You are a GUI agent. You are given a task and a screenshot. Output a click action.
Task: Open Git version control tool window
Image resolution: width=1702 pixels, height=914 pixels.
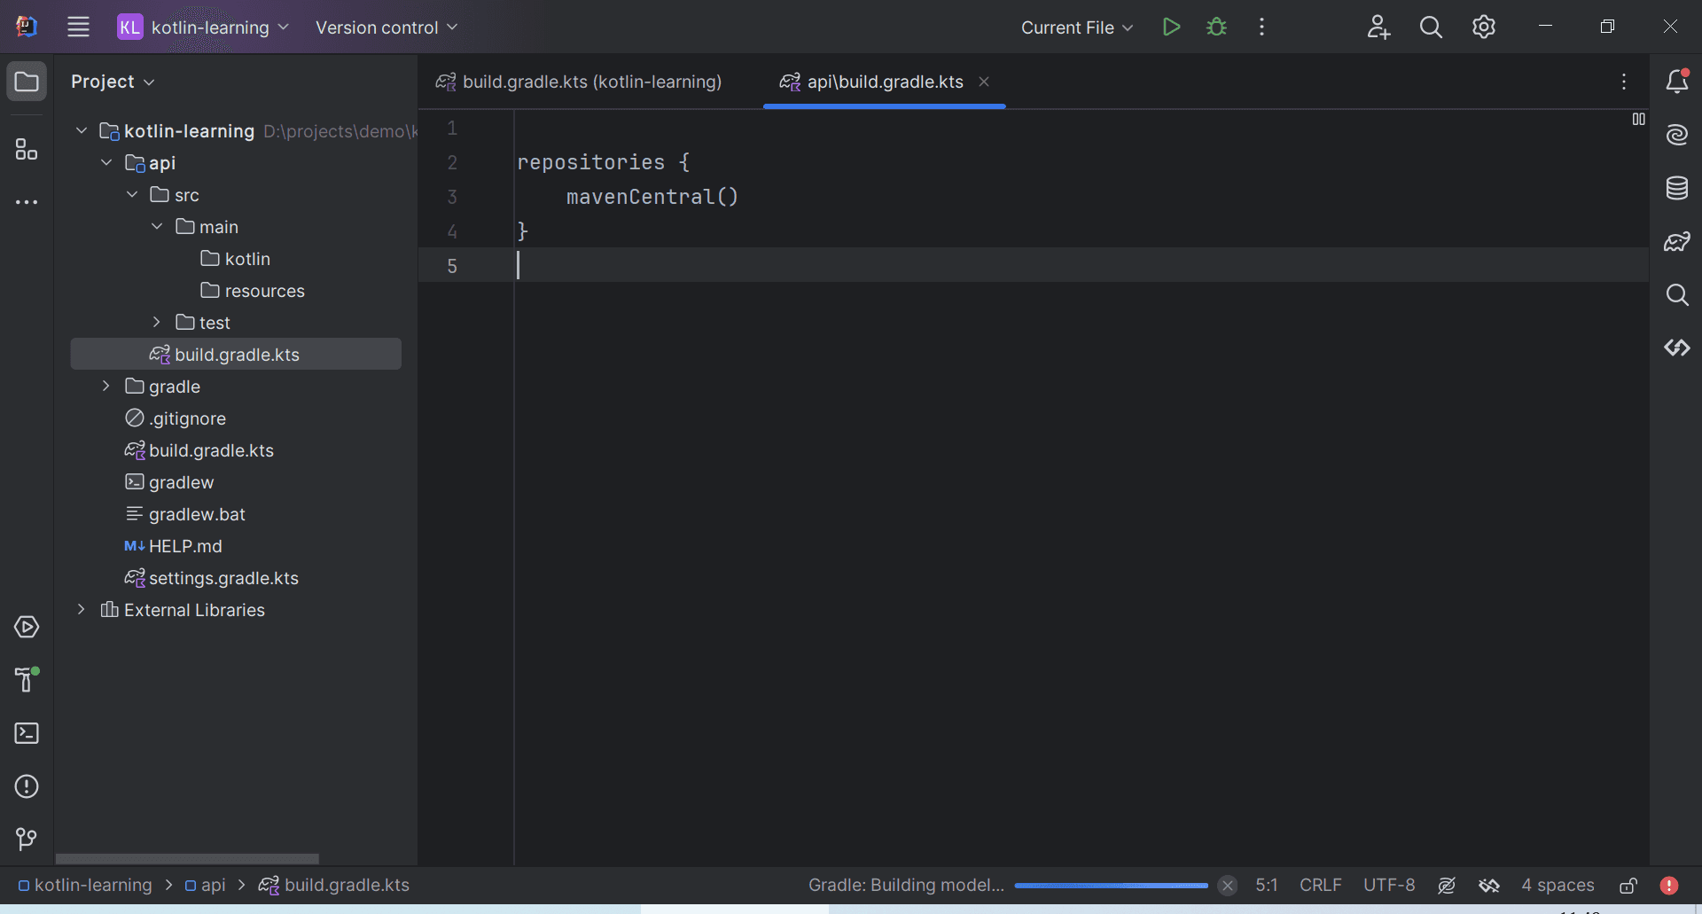(x=27, y=839)
